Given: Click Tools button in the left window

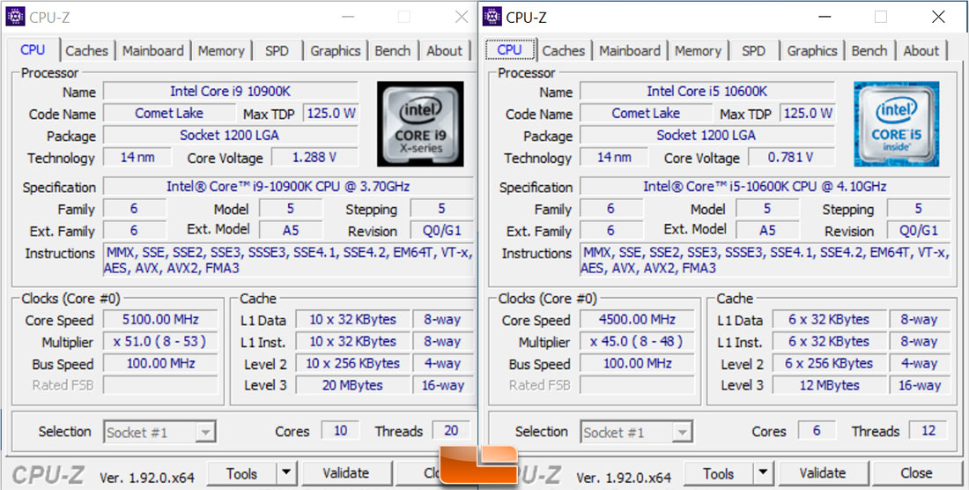Looking at the screenshot, I should 241,473.
